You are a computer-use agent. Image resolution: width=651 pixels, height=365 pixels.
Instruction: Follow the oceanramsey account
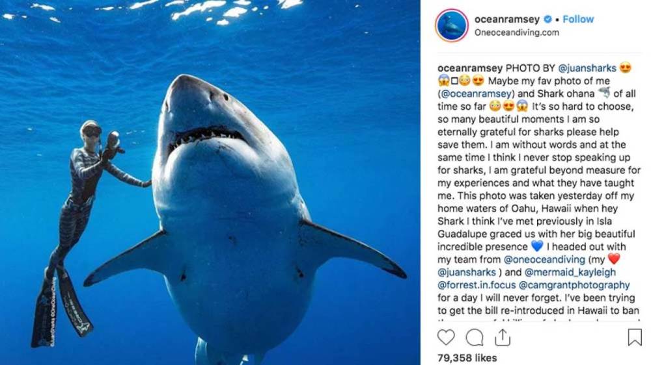[578, 19]
